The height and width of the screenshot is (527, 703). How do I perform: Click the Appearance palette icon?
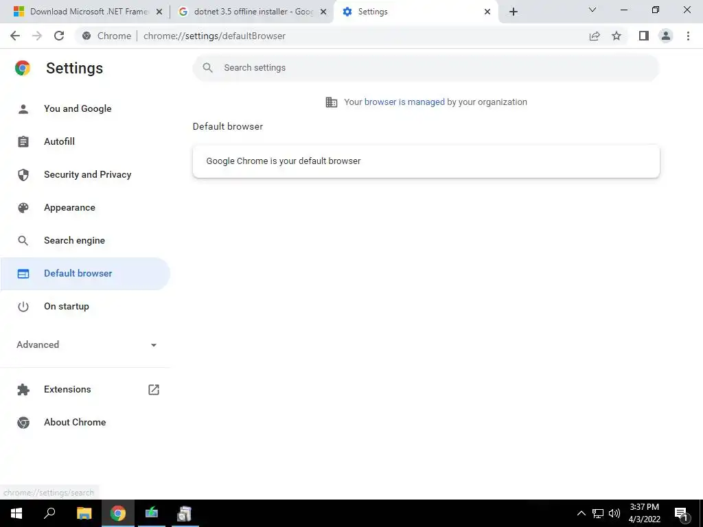(x=23, y=207)
